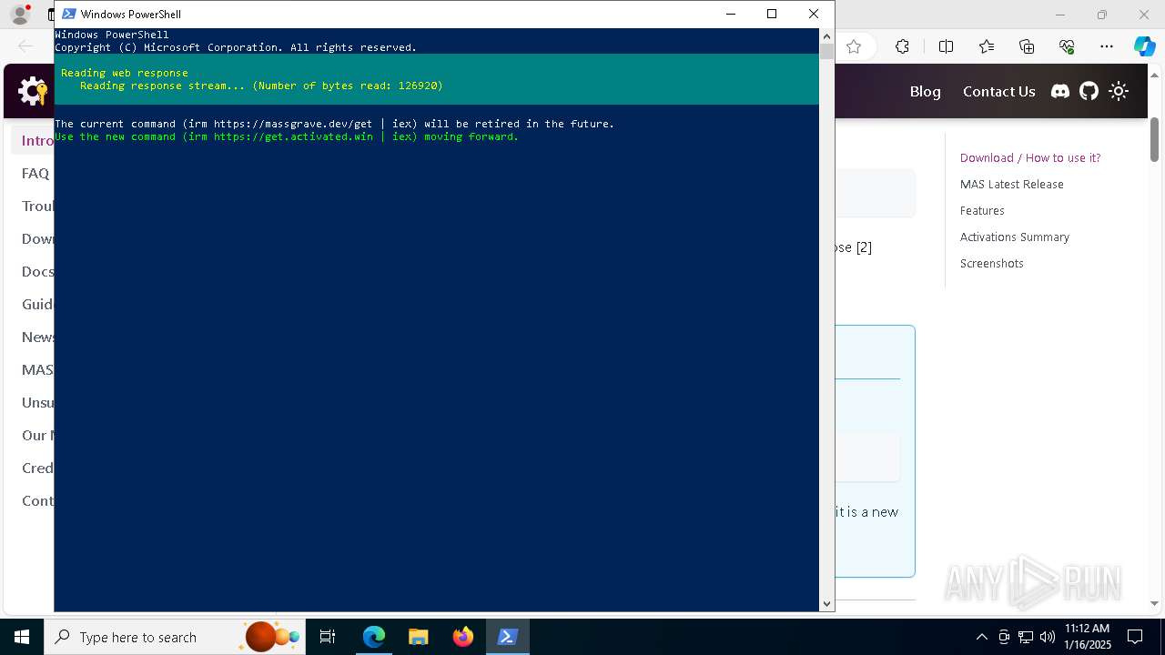The height and width of the screenshot is (655, 1165).
Task: Open the network tray icon
Action: coord(1026,637)
